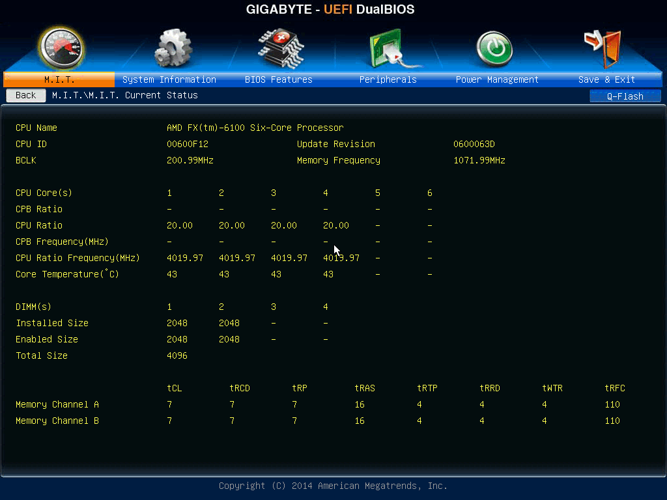
Task: Select the Peripherals tab
Action: (388, 79)
